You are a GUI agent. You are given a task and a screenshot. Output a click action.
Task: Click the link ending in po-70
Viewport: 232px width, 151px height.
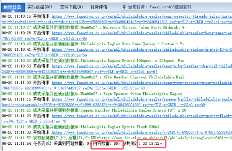pyautogui.click(x=34, y=122)
